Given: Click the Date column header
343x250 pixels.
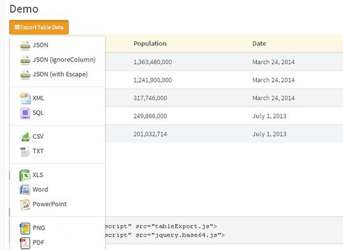Looking at the screenshot, I should (x=259, y=44).
